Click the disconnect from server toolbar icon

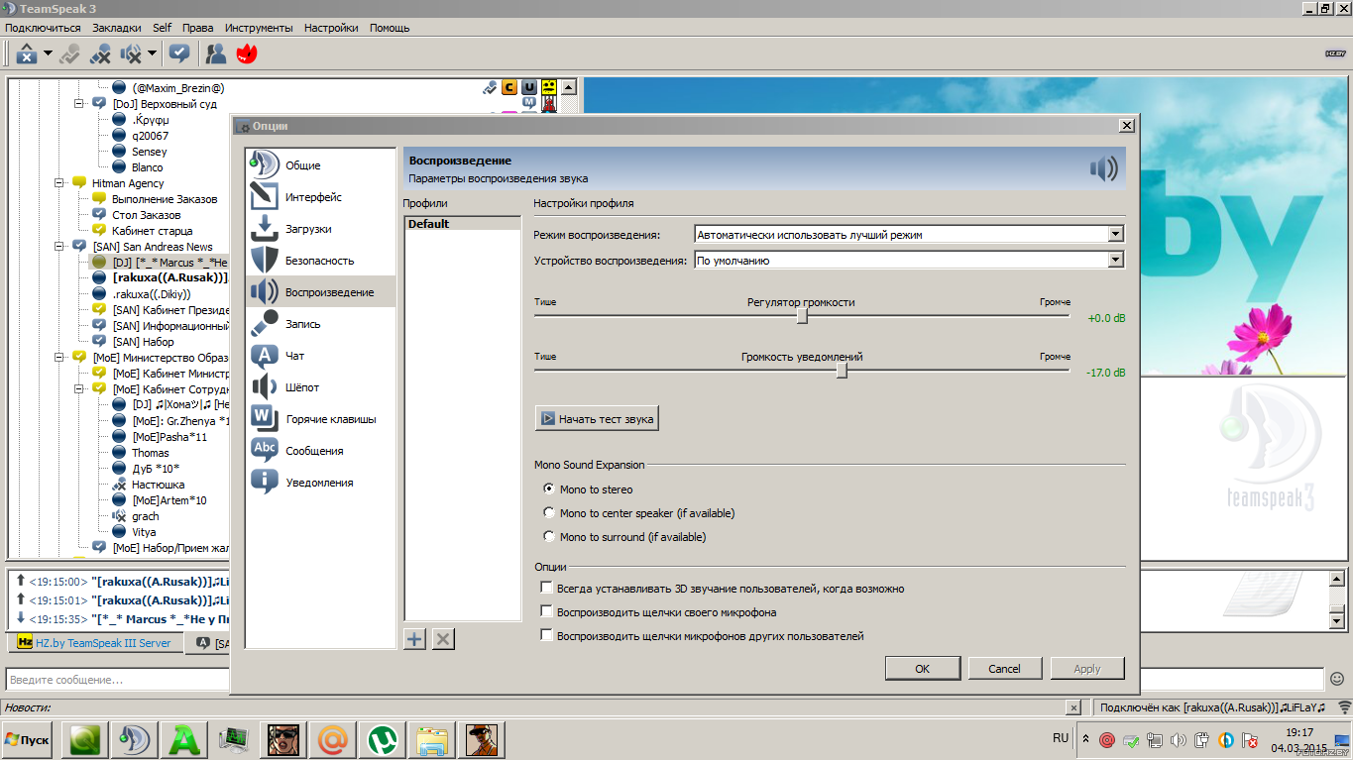[27, 54]
